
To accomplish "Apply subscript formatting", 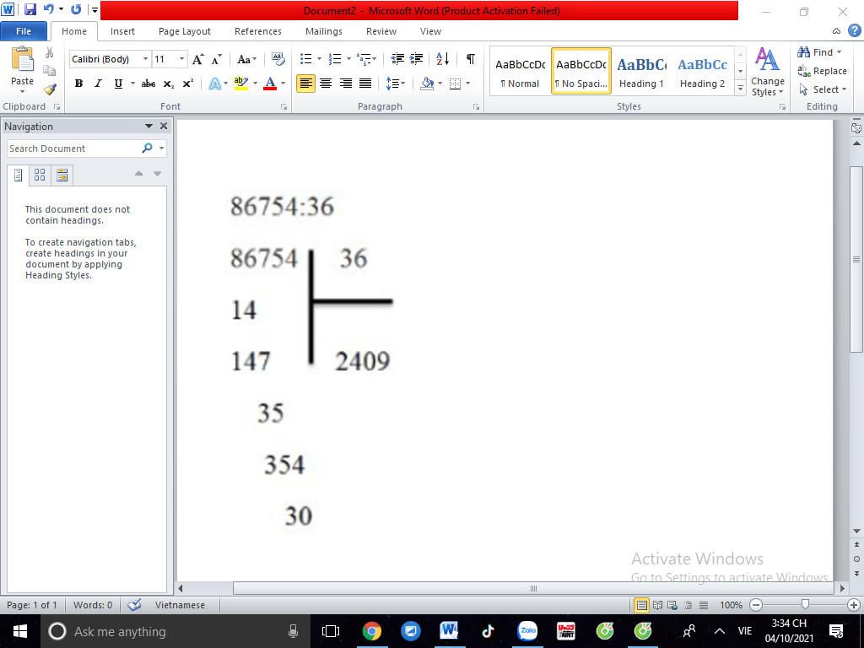I will point(169,84).
